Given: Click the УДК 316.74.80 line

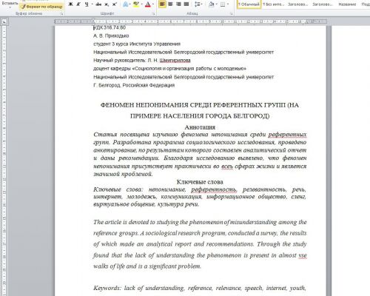Looking at the screenshot, I should click(110, 27).
